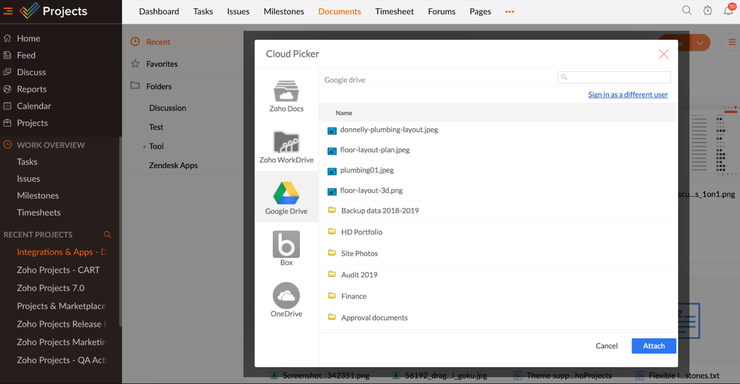Close the Cloud Picker dialog

664,54
